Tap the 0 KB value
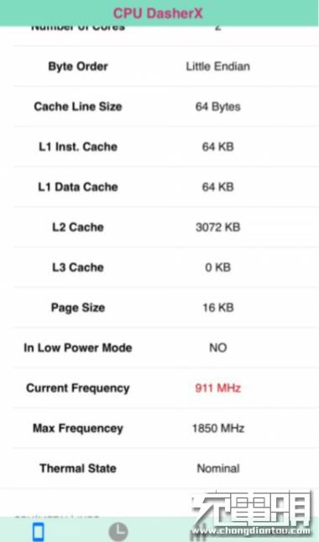Image resolution: width=319 pixels, height=542 pixels. coord(218,267)
